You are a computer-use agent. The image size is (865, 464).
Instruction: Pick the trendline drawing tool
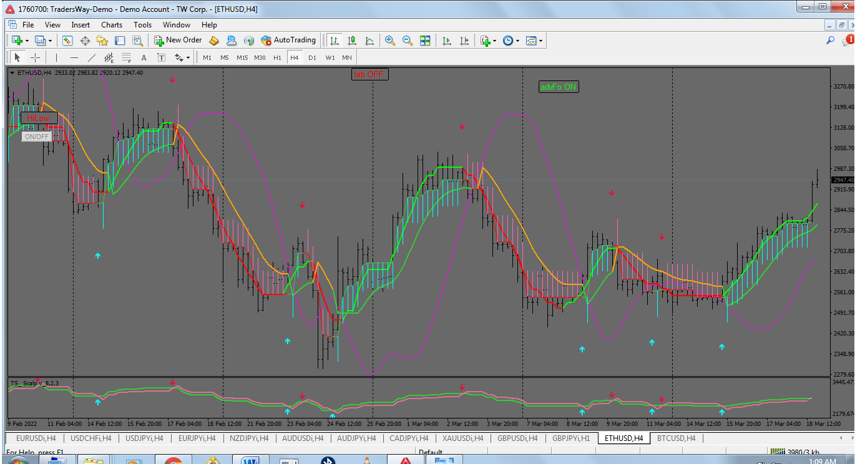point(92,57)
